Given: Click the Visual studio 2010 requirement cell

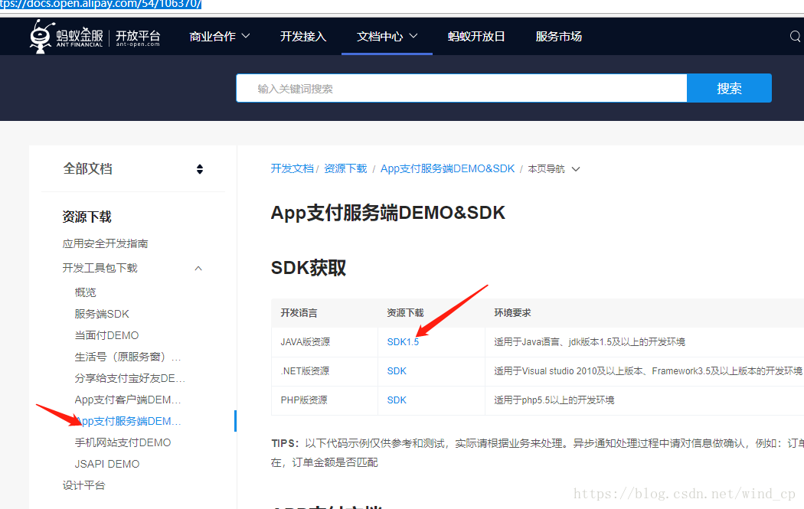Looking at the screenshot, I should [648, 371].
